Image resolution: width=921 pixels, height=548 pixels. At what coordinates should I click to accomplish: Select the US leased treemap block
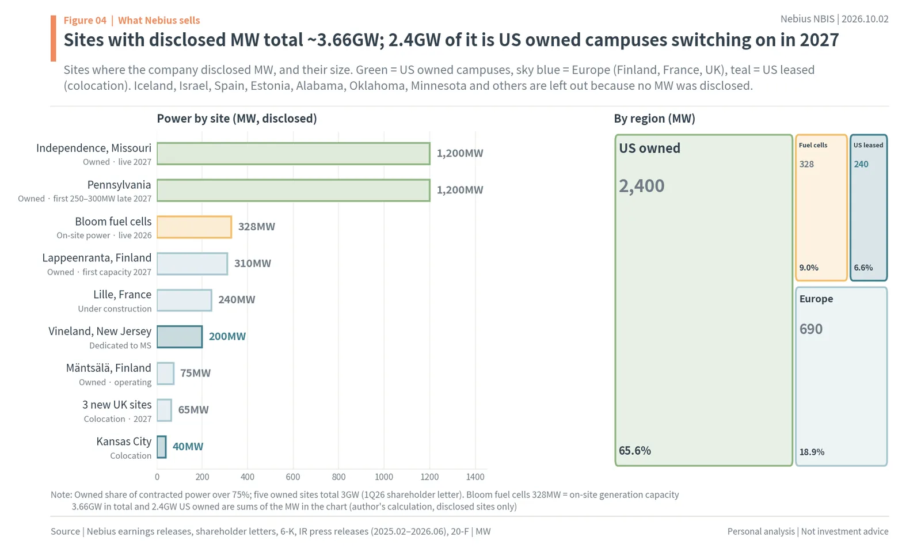pyautogui.click(x=869, y=207)
